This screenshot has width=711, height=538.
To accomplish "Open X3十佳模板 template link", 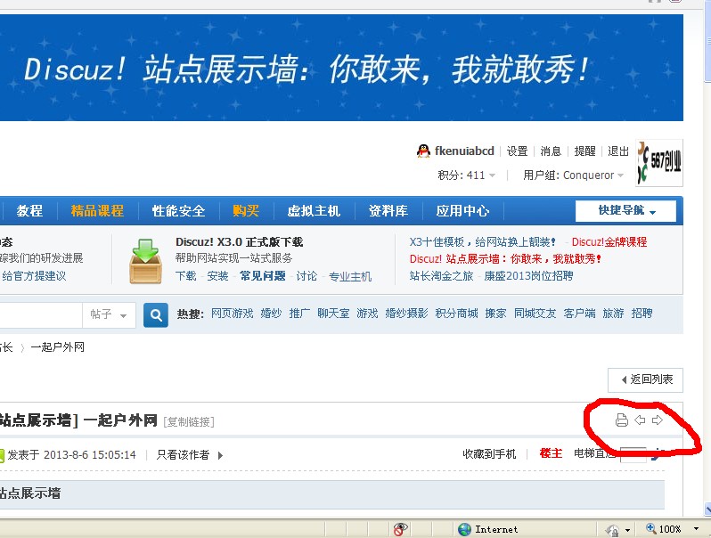I will pos(483,242).
